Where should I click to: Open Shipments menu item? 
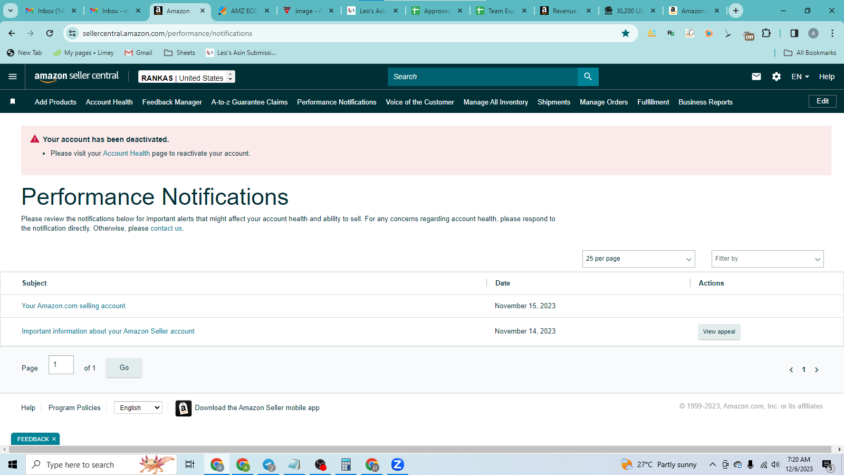[554, 102]
